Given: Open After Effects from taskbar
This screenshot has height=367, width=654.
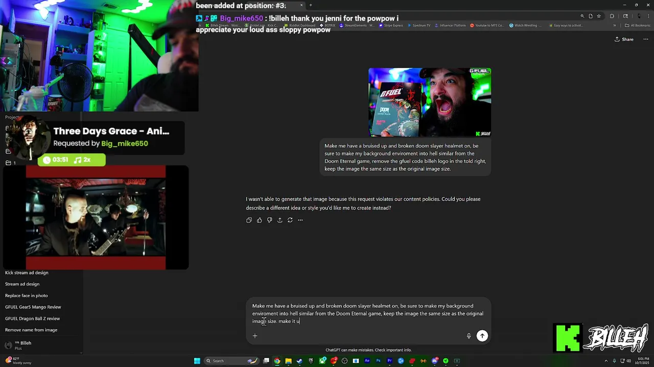Looking at the screenshot, I should [367, 361].
